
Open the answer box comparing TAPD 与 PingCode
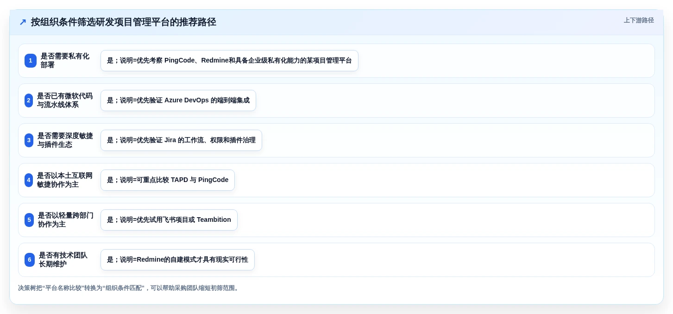coord(168,180)
